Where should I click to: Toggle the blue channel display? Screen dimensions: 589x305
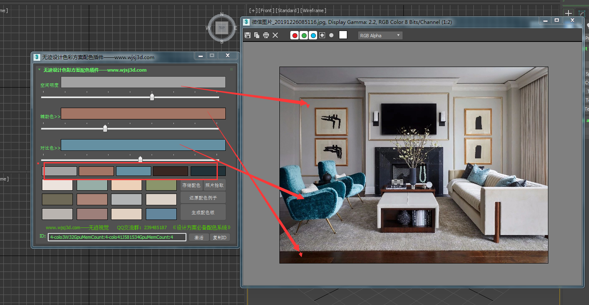[x=313, y=36]
